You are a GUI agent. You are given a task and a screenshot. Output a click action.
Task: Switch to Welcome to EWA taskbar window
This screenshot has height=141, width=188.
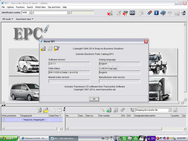coord(34,138)
